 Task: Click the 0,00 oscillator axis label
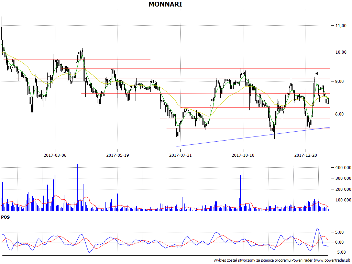click(x=340, y=242)
